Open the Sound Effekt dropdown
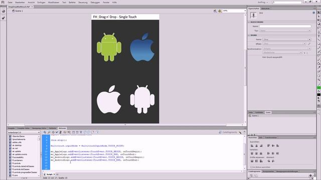The image size is (321, 180). (284, 43)
